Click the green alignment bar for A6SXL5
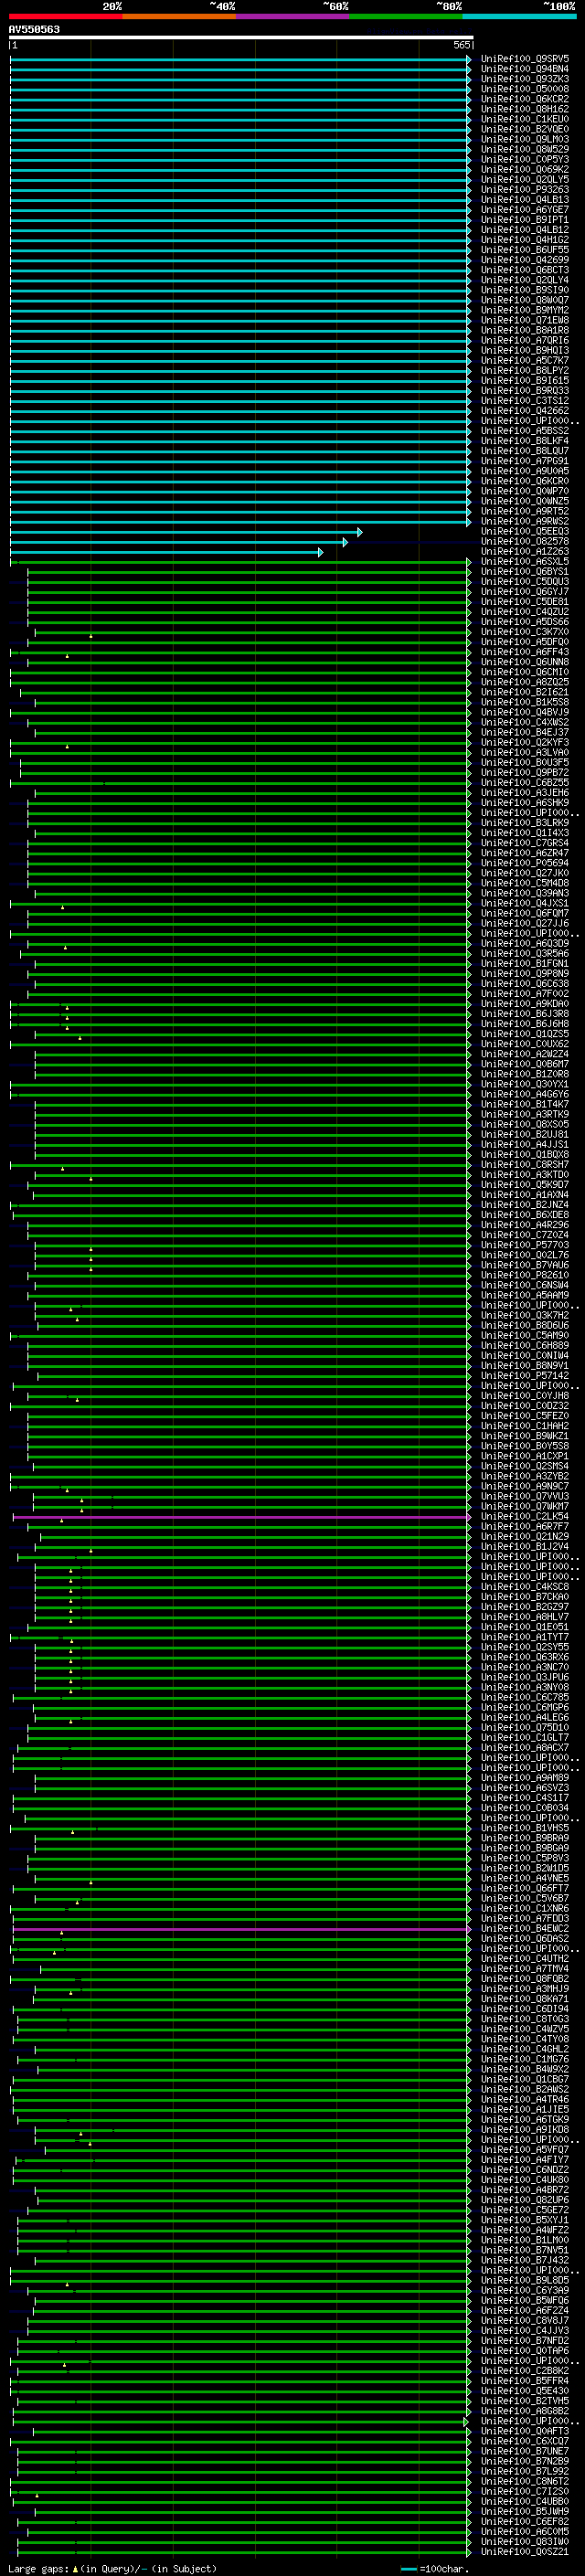585x2576 pixels. [240, 562]
